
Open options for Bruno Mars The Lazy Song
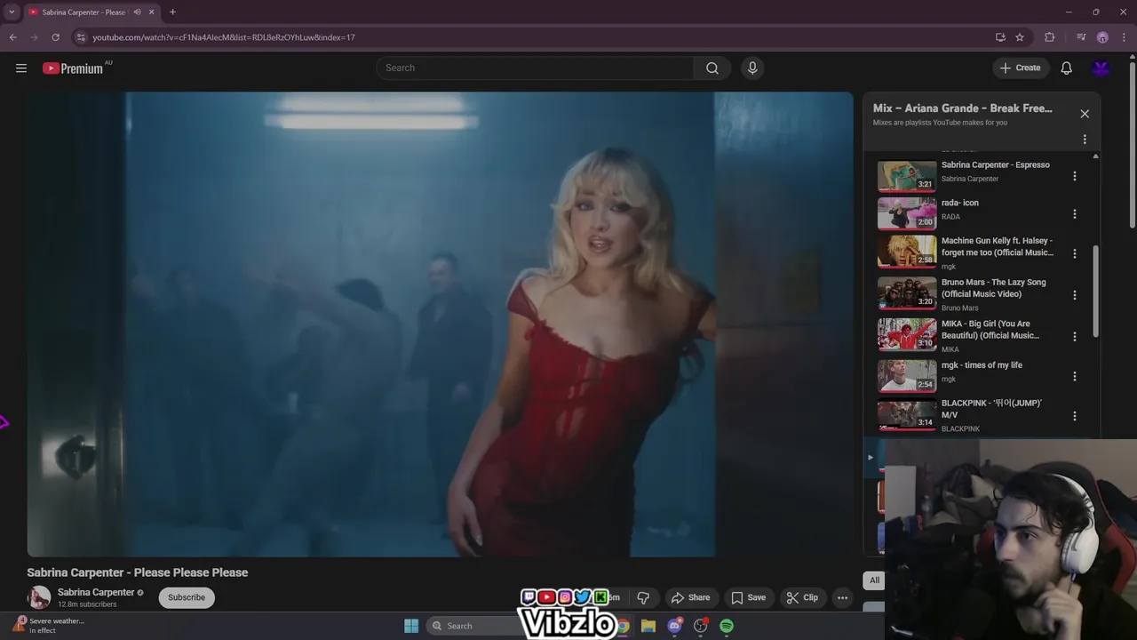click(1074, 295)
